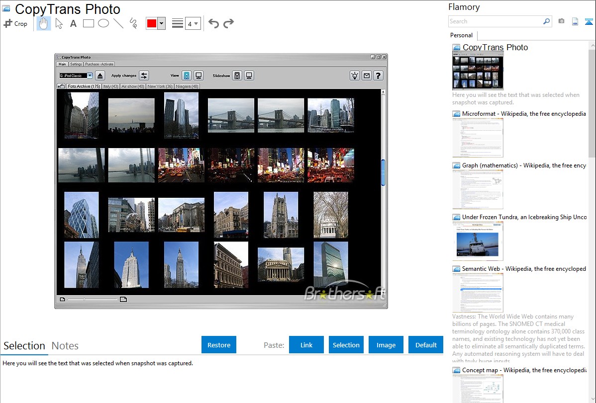Screen dimensions: 596x403
Task: Redo the last undone action
Action: (x=228, y=23)
